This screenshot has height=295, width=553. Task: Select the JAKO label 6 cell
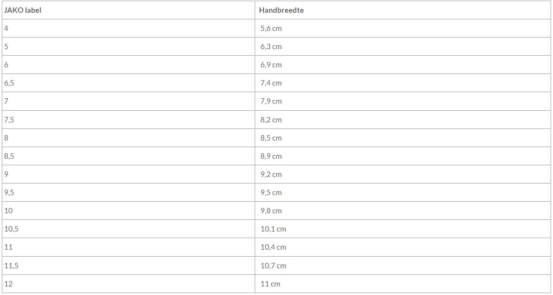pyautogui.click(x=6, y=65)
